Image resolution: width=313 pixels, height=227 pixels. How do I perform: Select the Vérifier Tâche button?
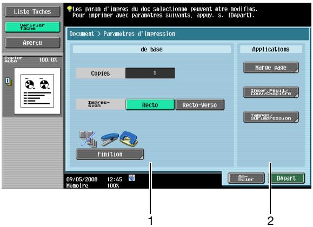32,27
